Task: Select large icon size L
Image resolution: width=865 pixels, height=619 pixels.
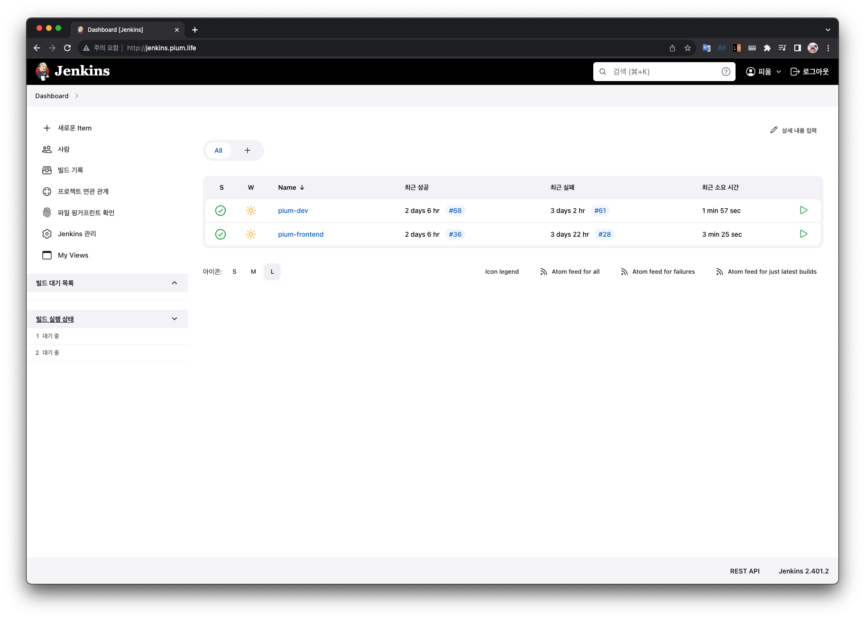Action: click(272, 272)
